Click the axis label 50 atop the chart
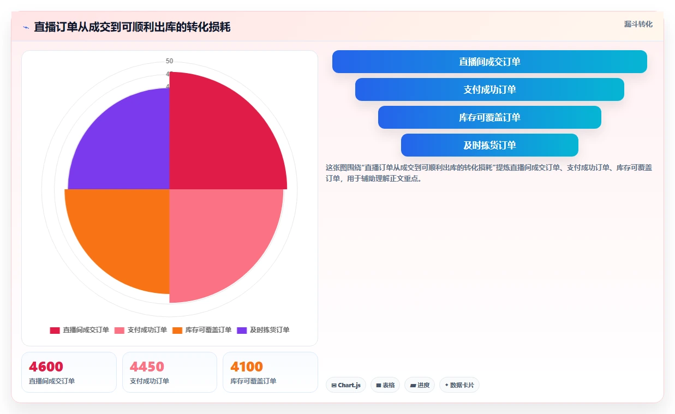The width and height of the screenshot is (675, 414). coord(170,61)
